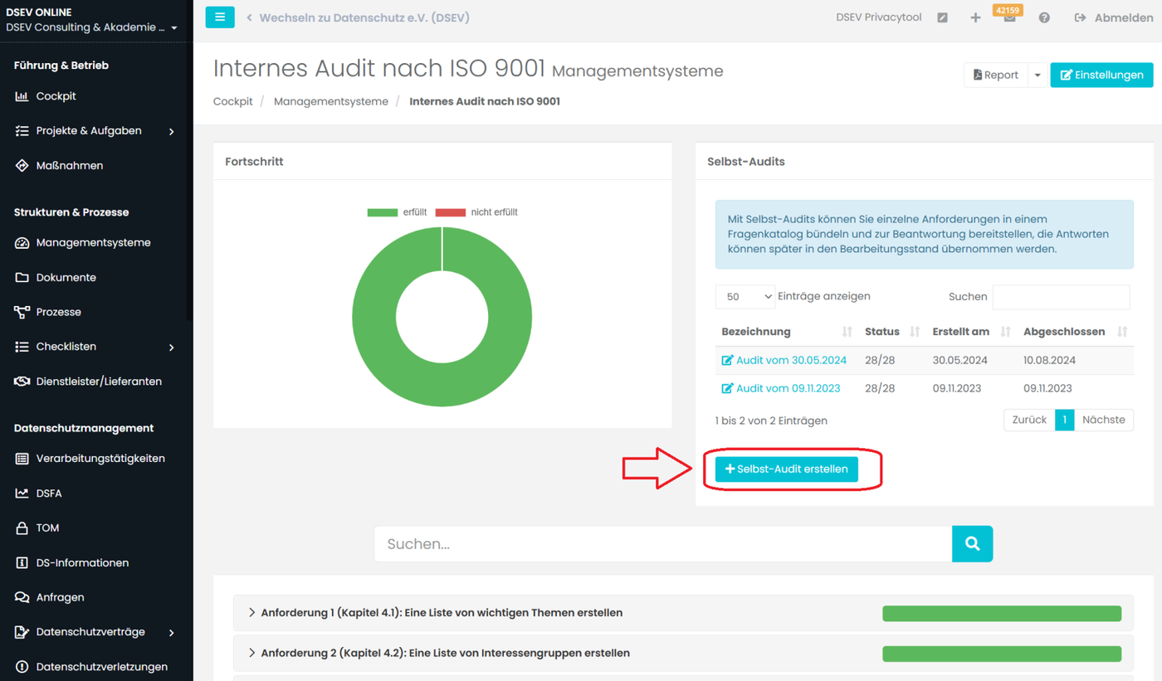Image resolution: width=1162 pixels, height=681 pixels.
Task: Toggle the 'nicht erfüllt' legend entry
Action: (476, 212)
